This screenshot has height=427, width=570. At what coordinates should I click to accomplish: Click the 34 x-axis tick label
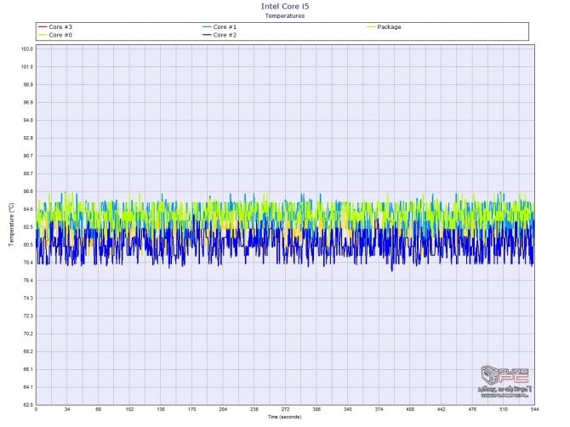click(x=67, y=409)
